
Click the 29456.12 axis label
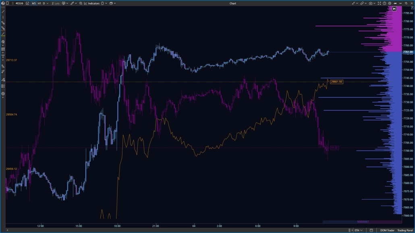click(11, 169)
